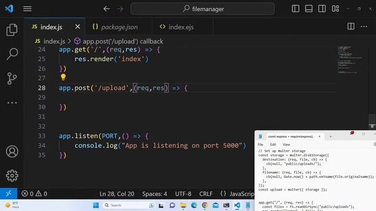Split the editor to the right
This screenshot has height=211, width=376.
click(351, 26)
